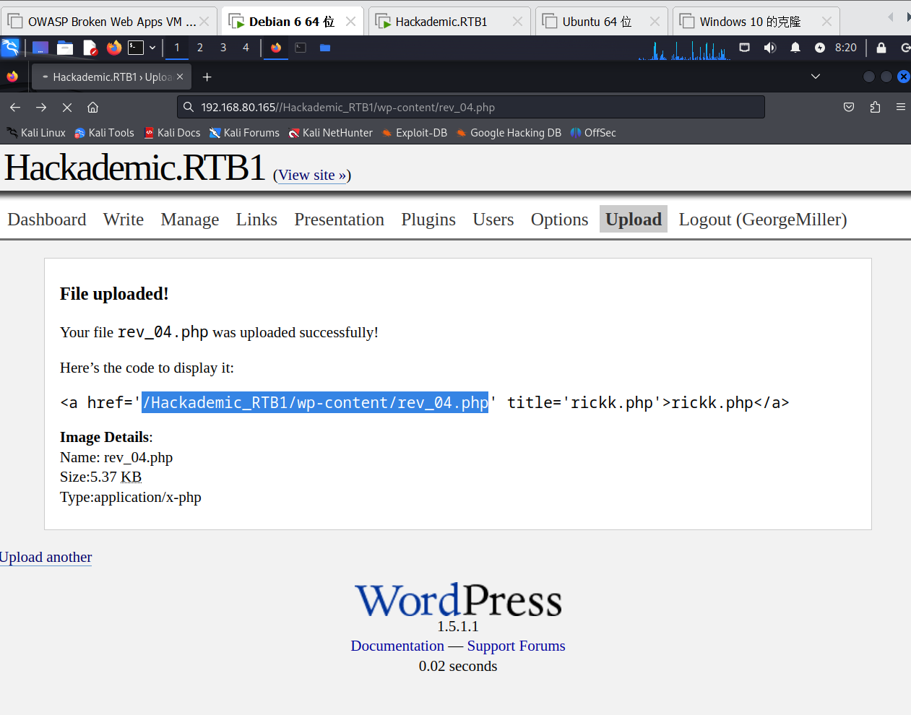Viewport: 911px width, 715px height.
Task: Click the Upload another link
Action: [46, 557]
